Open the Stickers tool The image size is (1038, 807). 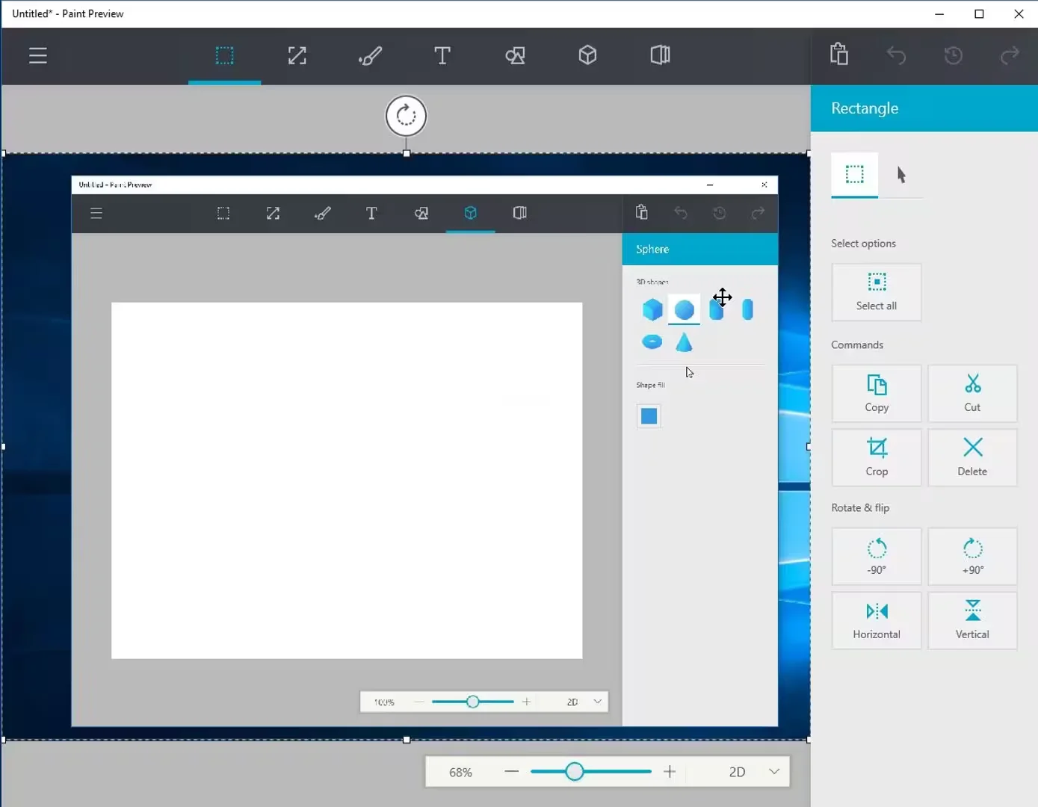(x=660, y=56)
